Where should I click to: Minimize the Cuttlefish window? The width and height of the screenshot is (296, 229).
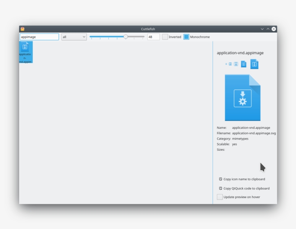click(262, 29)
